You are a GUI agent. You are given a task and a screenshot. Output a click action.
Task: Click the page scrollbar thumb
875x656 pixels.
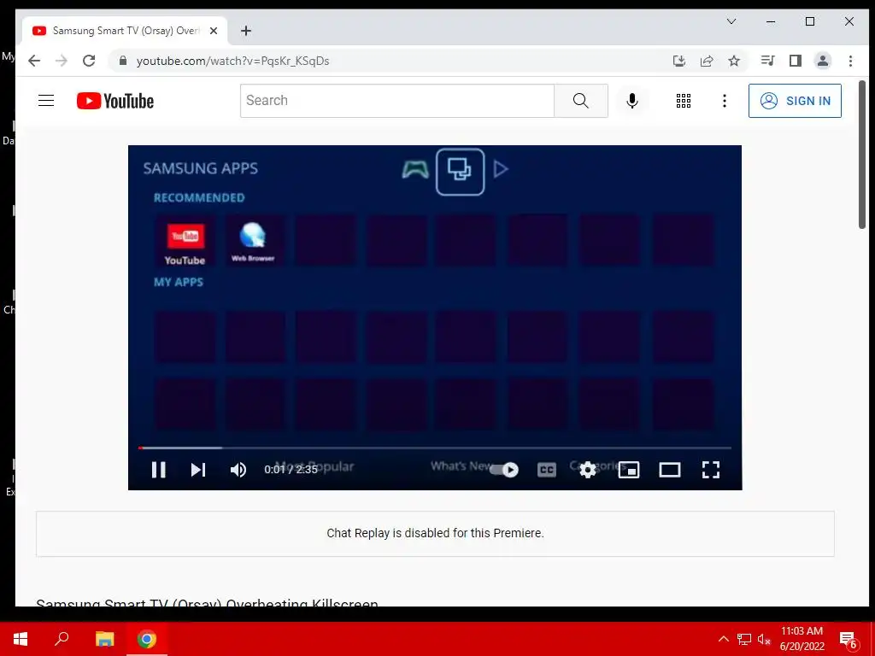(862, 155)
